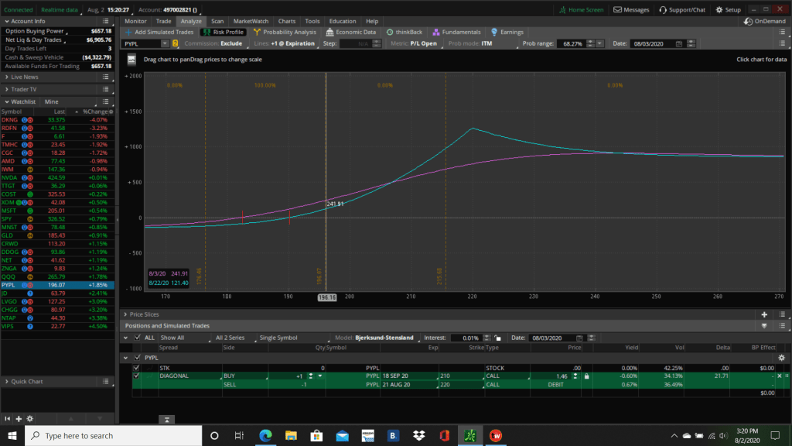This screenshot has height=446, width=792.
Task: Open Economic Data tool
Action: pyautogui.click(x=330, y=33)
